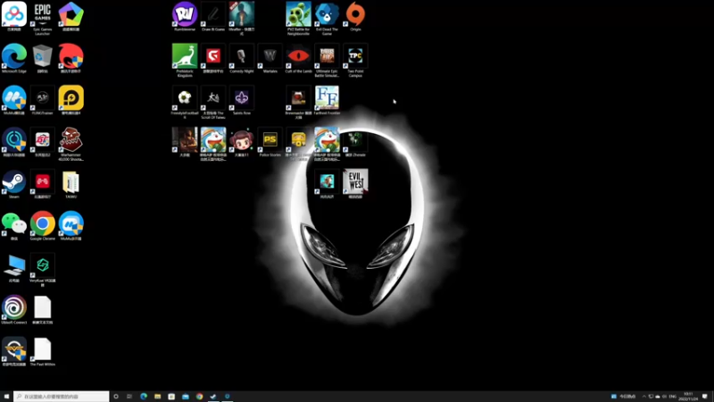This screenshot has width=714, height=402.
Task: Open the This PC computer icon
Action: coord(14,268)
